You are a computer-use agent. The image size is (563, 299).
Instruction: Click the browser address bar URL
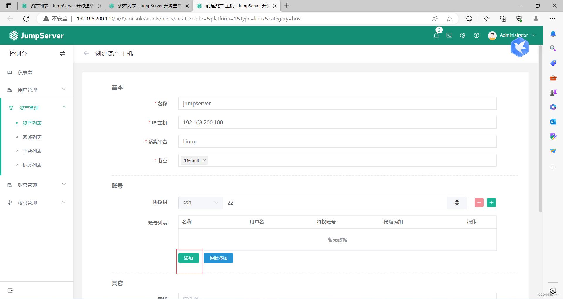pyautogui.click(x=189, y=19)
